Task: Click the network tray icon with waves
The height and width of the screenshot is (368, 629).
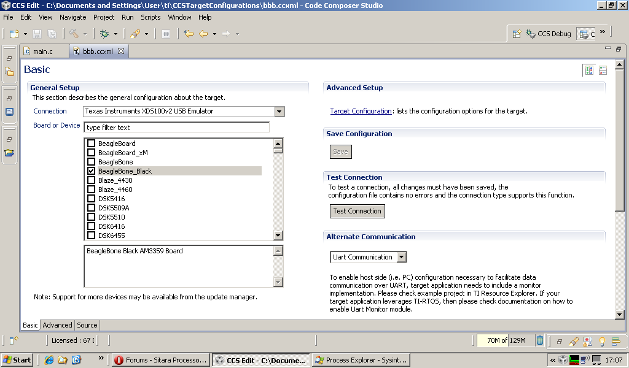Action: (x=585, y=360)
